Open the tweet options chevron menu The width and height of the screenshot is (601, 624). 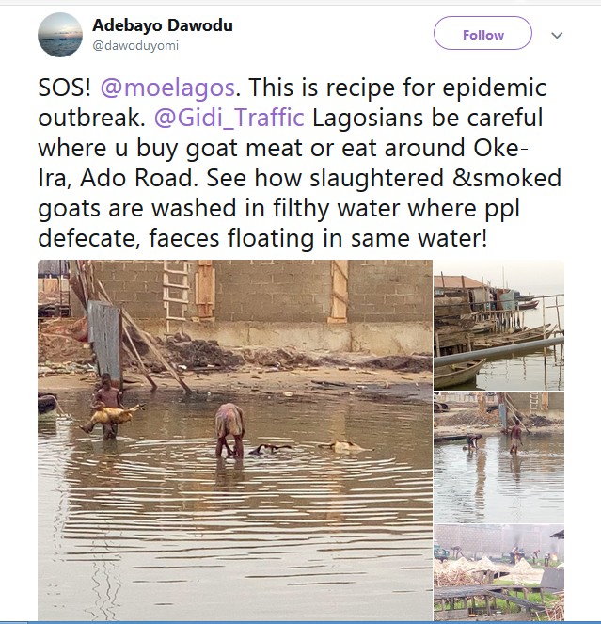coord(557,36)
